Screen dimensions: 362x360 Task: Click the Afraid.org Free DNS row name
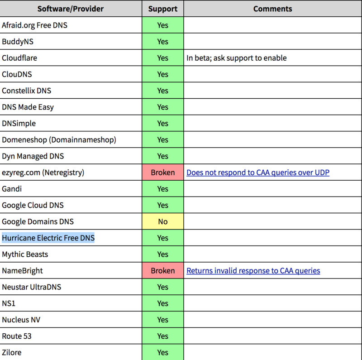34,25
